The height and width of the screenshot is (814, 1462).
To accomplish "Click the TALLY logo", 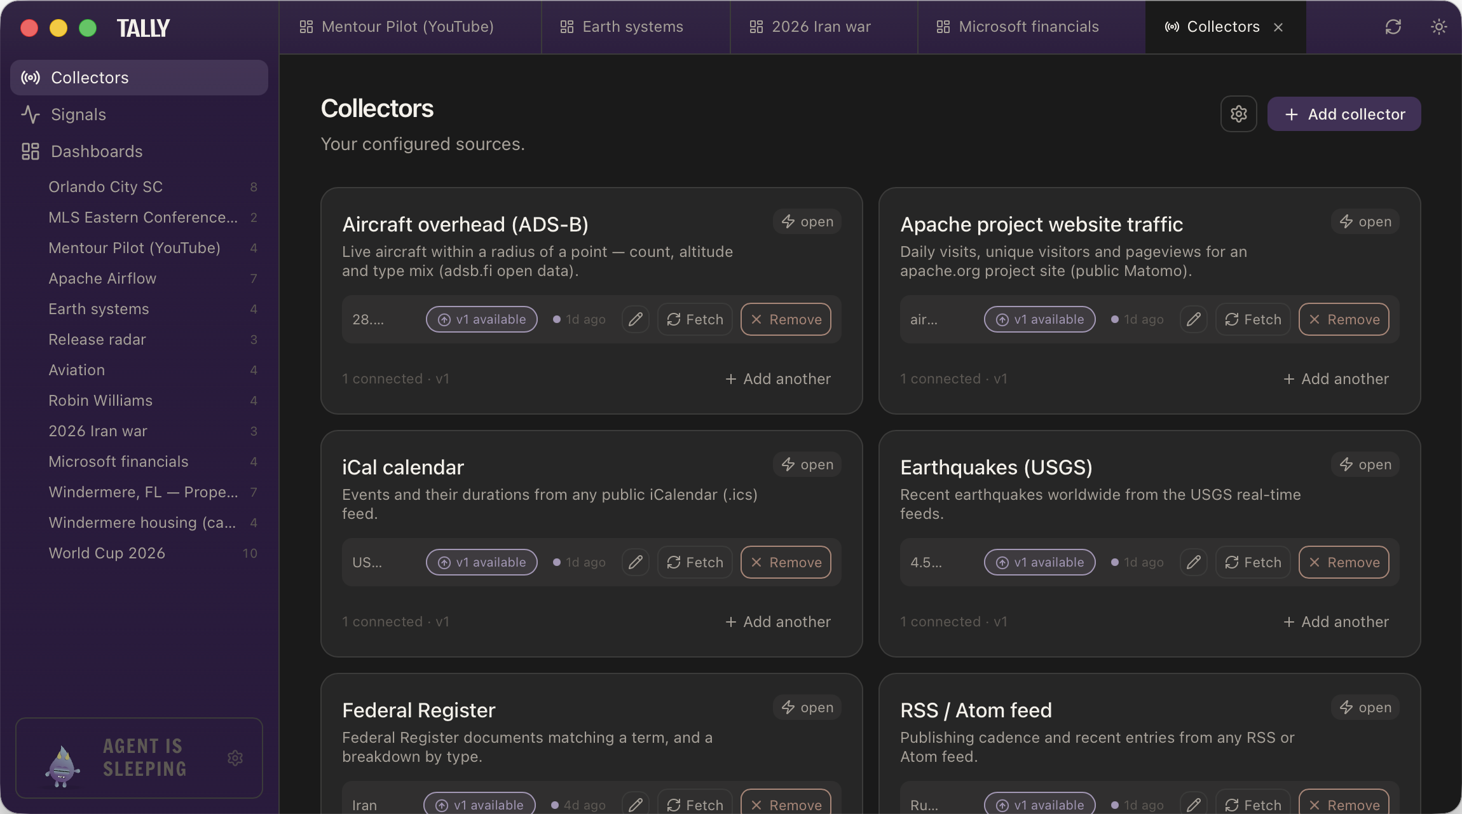I will tap(143, 28).
